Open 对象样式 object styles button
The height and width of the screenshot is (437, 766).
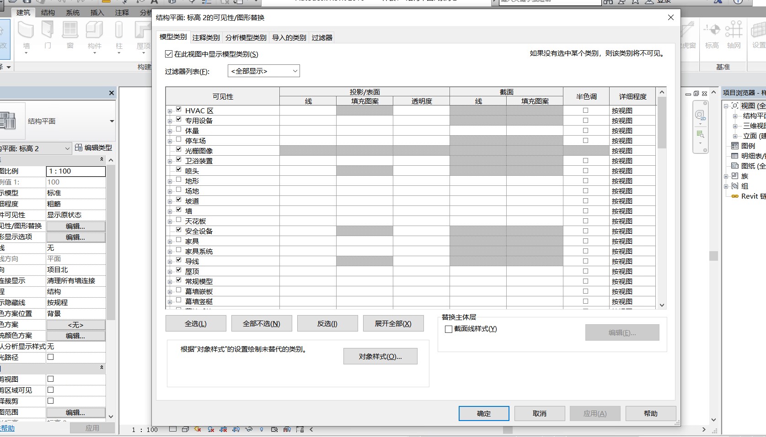click(x=380, y=356)
